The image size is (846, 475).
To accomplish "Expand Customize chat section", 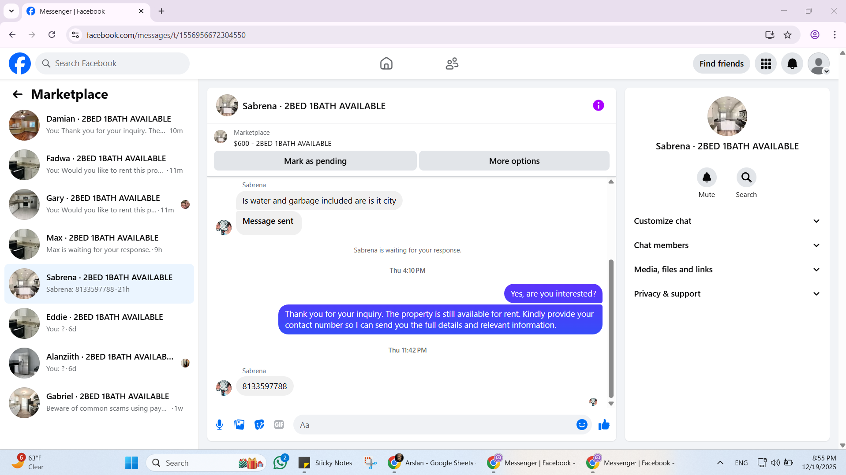I will (727, 221).
